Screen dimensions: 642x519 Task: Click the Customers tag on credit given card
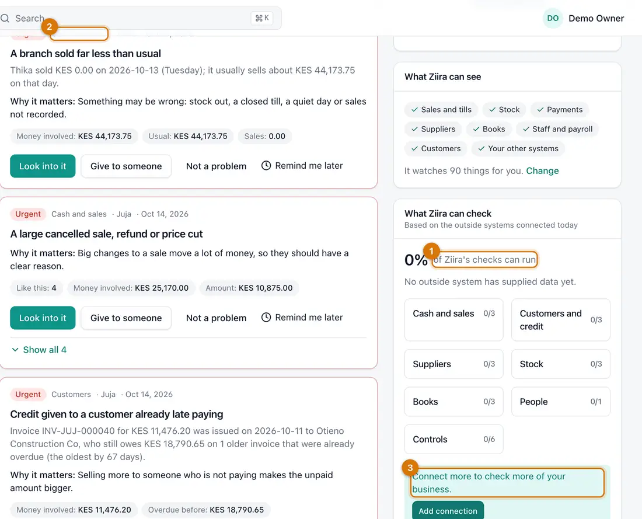[x=71, y=394]
